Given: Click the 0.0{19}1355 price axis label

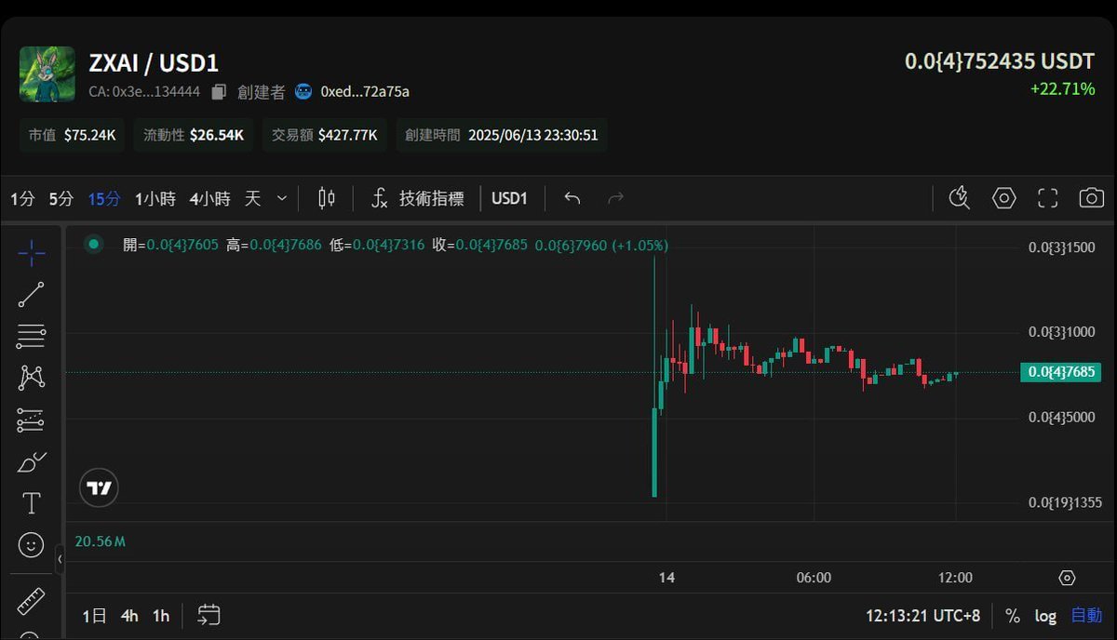Looking at the screenshot, I should [x=1064, y=502].
